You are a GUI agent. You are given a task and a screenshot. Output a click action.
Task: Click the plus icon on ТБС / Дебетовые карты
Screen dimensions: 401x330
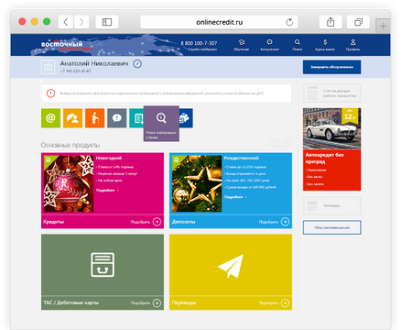(157, 302)
